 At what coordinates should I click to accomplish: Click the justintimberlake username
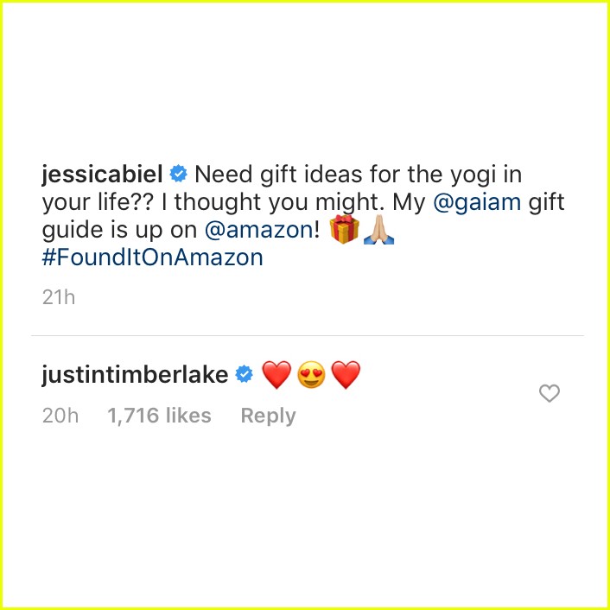tap(135, 375)
